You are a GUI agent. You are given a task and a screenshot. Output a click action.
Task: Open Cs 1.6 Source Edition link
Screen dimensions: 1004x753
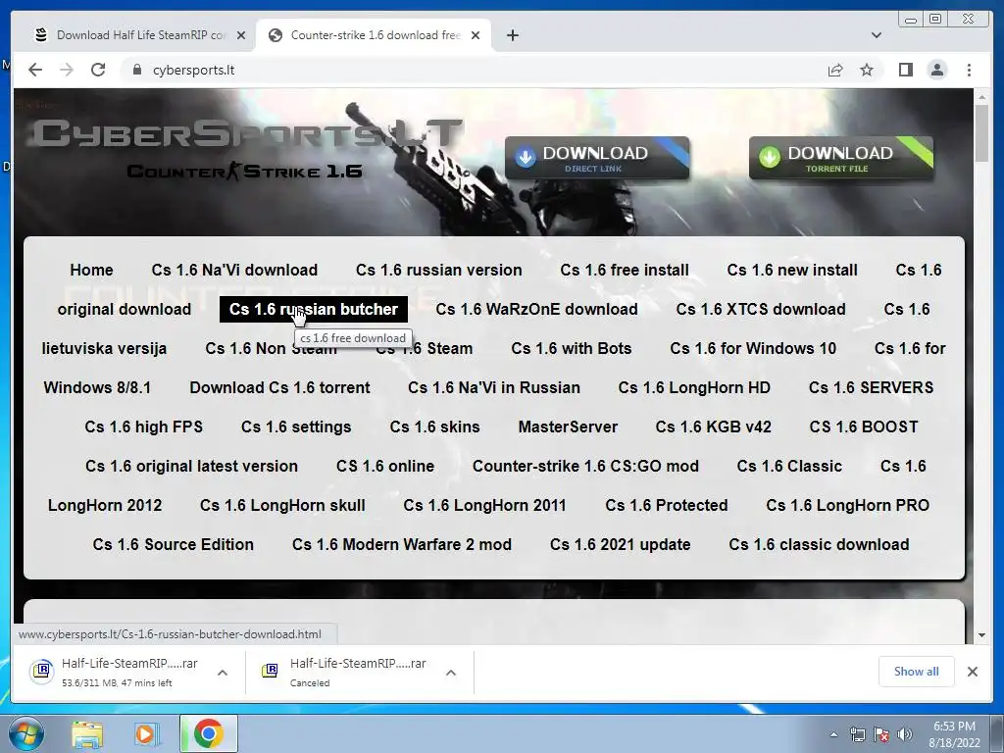173,544
